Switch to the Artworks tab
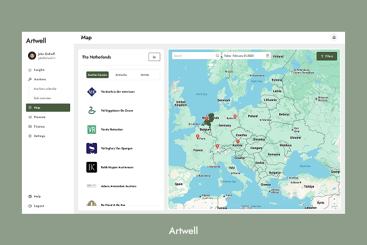Viewport: 367px width, 245px height. (121, 75)
